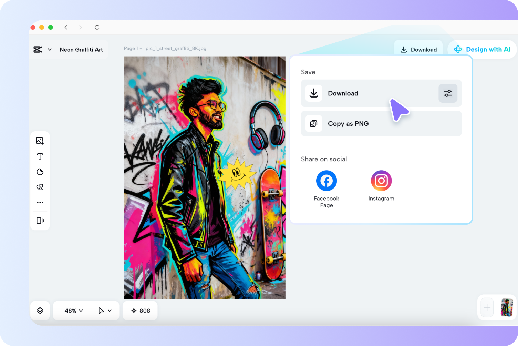Screen dimensions: 518x346
Task: Open the Stickers tool
Action: 40,172
